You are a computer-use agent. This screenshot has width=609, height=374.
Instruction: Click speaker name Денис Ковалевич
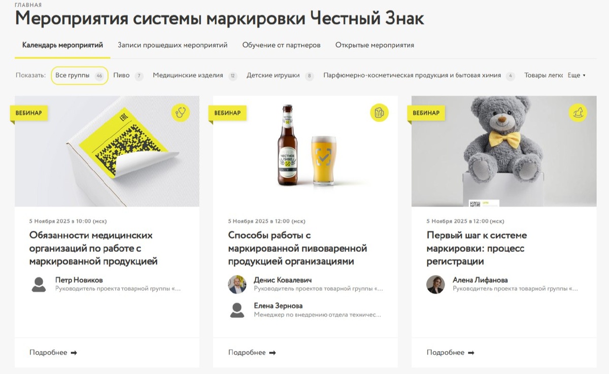point(283,280)
